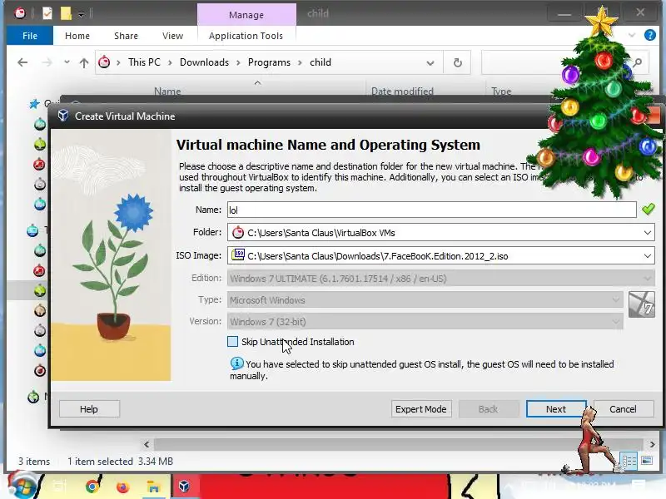Click into the Name field containing 'lol'
666x499 pixels.
pos(431,210)
